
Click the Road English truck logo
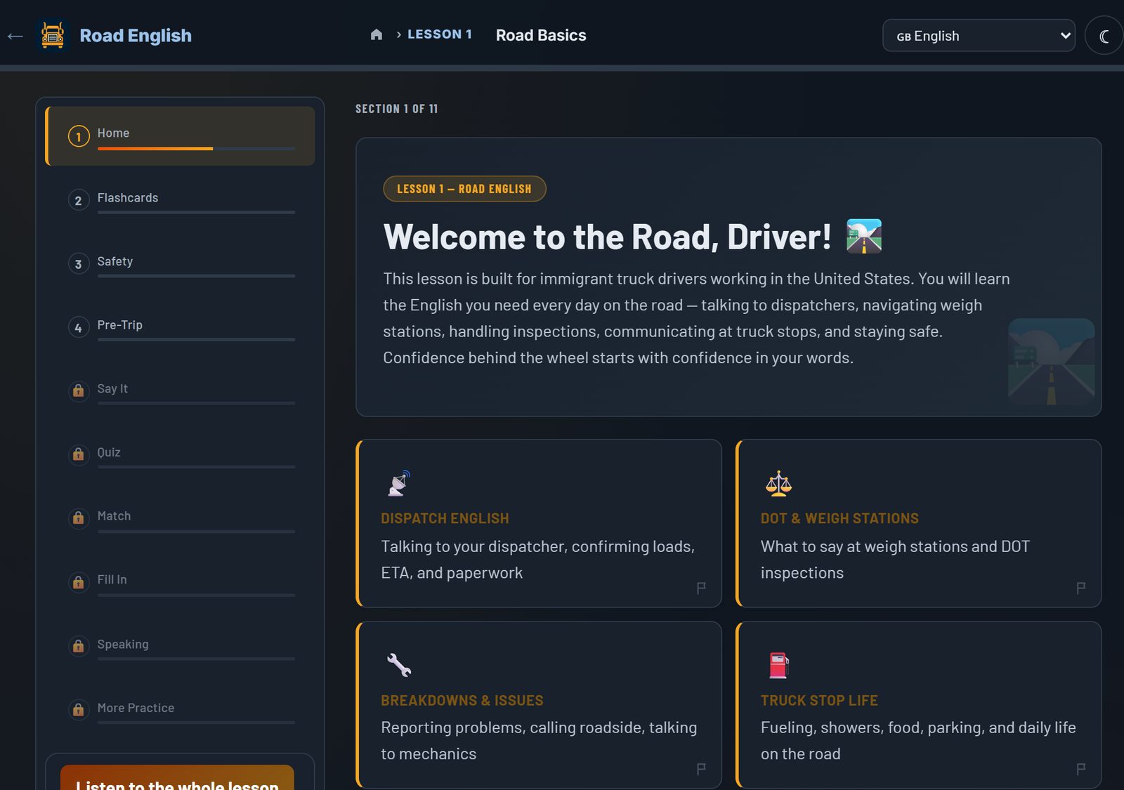(x=53, y=35)
